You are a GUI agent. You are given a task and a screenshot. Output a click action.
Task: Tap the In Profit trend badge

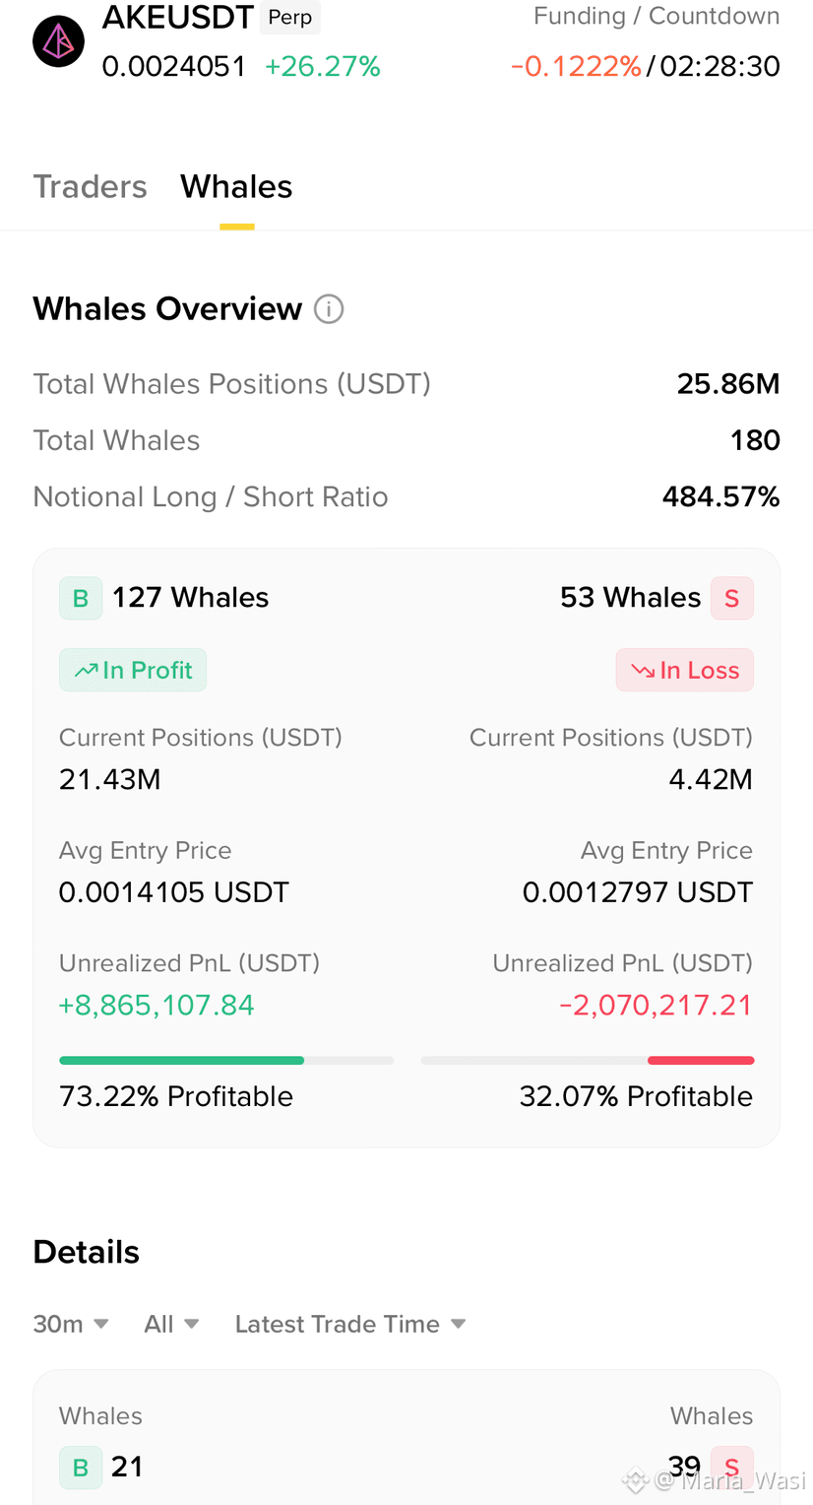coord(133,670)
